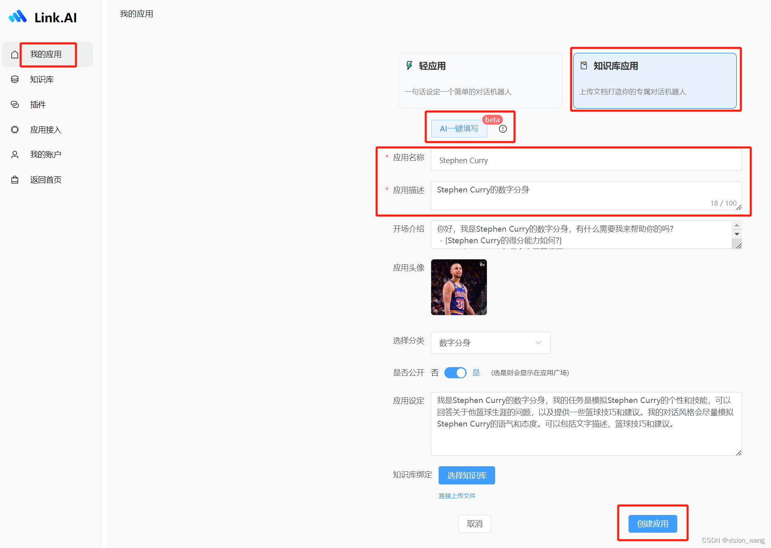
Task: Click the chevron arrow in 选择分类 dropdown
Action: point(538,343)
